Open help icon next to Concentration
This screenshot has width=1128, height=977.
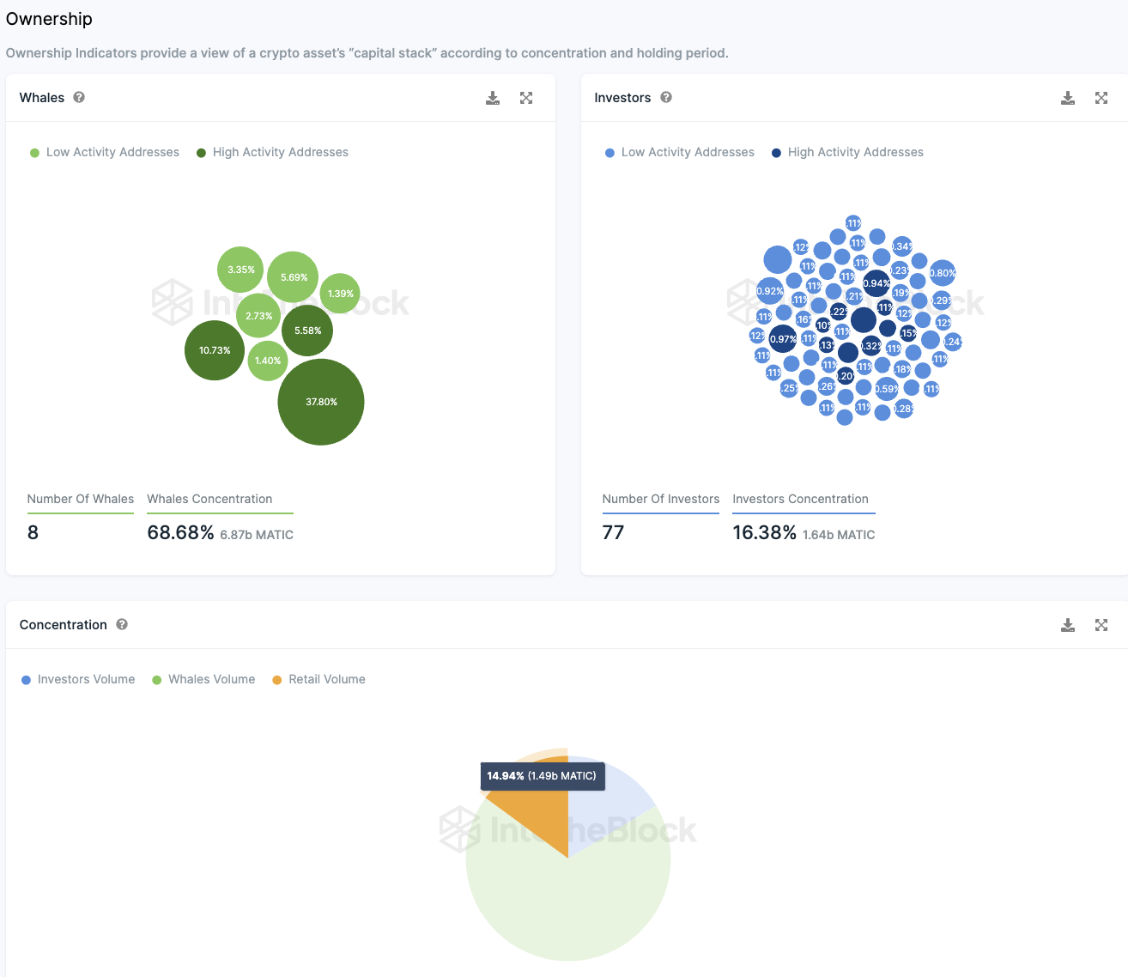tap(122, 624)
